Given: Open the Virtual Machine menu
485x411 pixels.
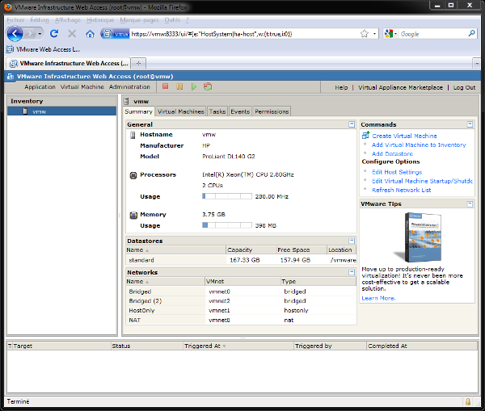Looking at the screenshot, I should 82,87.
